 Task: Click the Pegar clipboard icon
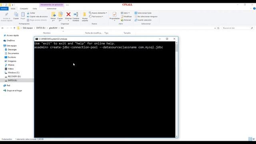(23, 16)
